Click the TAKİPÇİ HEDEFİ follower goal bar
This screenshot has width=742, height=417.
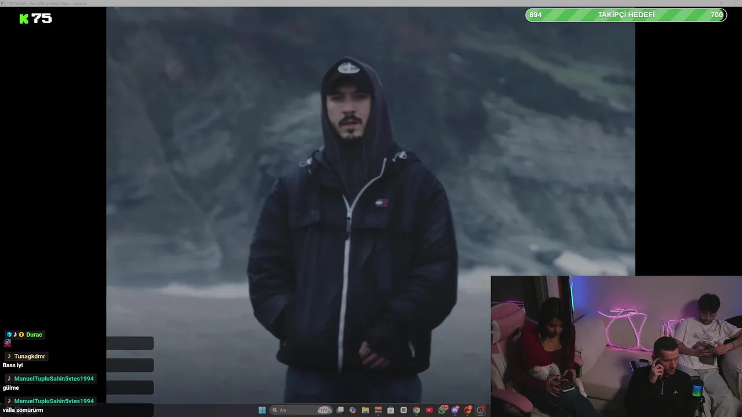click(x=626, y=15)
